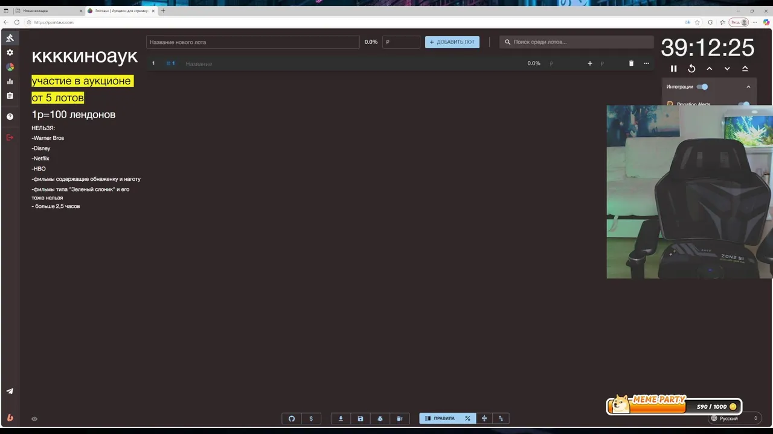Open Telegram link icon in sidebar

[x=10, y=391]
